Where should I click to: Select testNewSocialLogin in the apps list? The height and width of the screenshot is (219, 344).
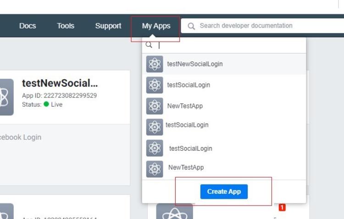click(224, 64)
